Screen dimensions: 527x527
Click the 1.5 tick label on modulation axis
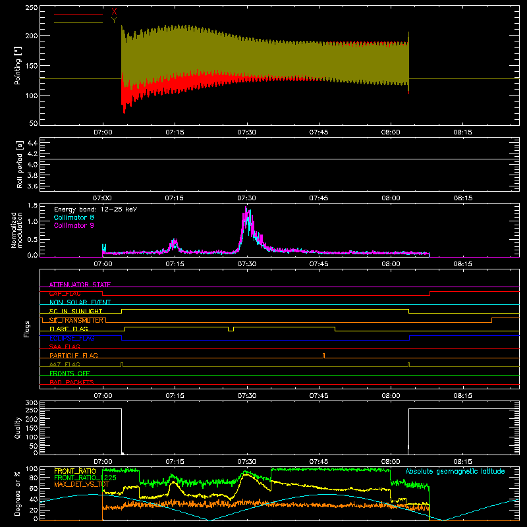tap(32, 206)
